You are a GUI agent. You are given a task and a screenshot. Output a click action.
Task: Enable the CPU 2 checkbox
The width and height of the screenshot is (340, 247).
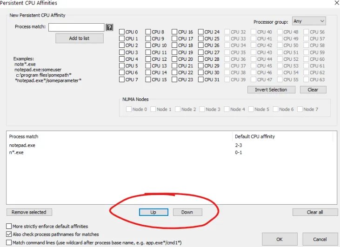pos(122,45)
